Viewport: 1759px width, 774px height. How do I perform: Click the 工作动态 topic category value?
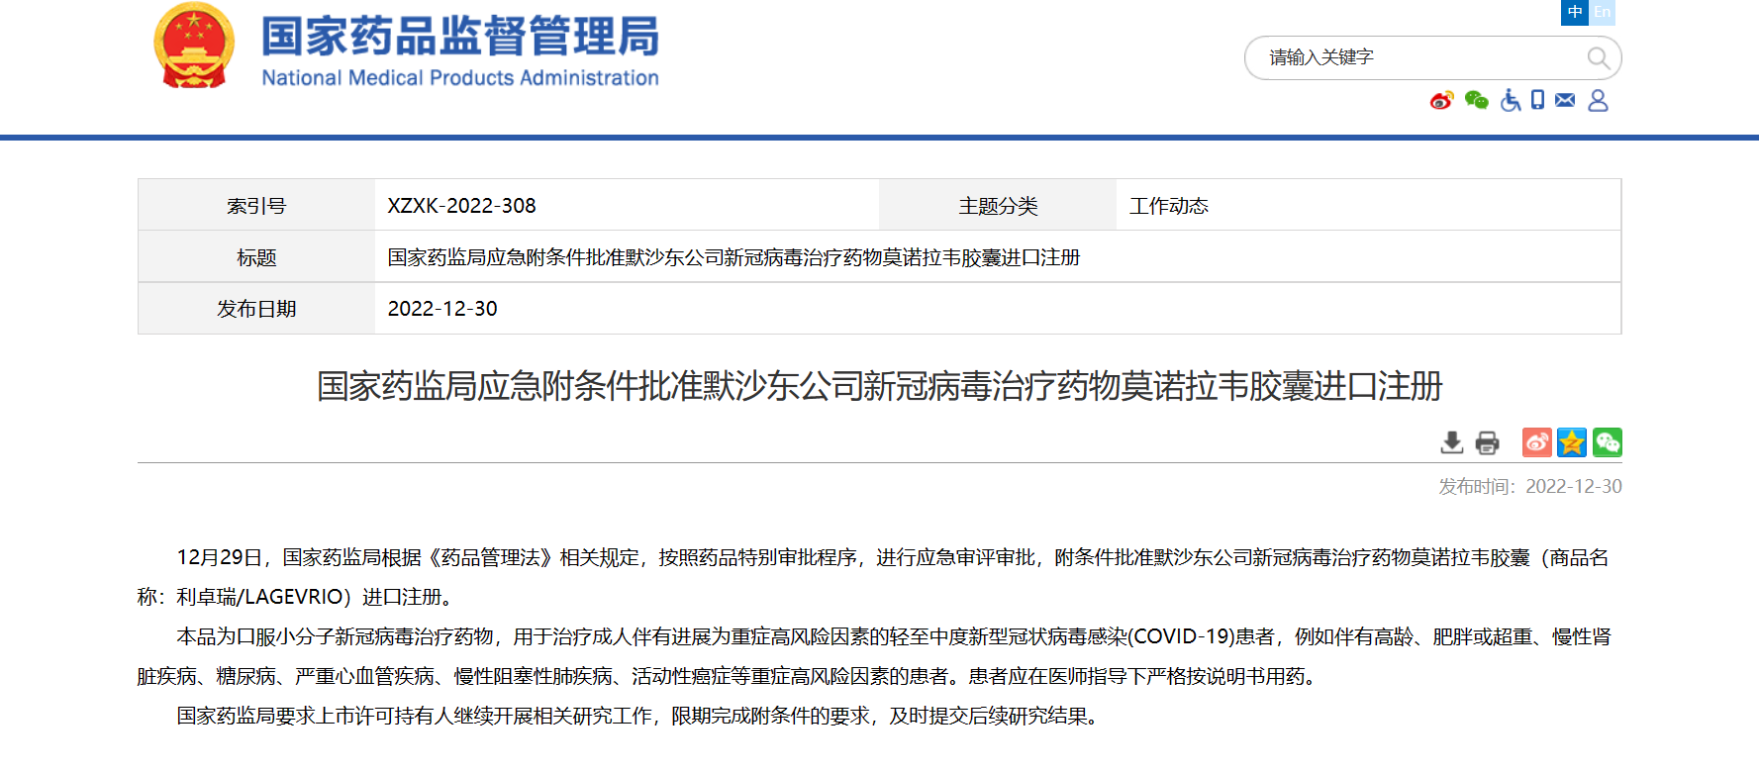click(x=1169, y=206)
